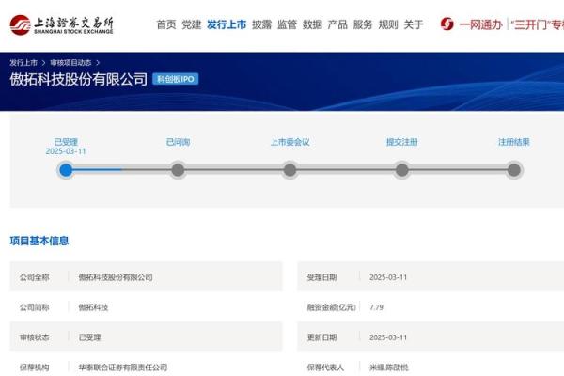
Task: Click the 审核项目动态 breadcrumb link
Action: 70,63
